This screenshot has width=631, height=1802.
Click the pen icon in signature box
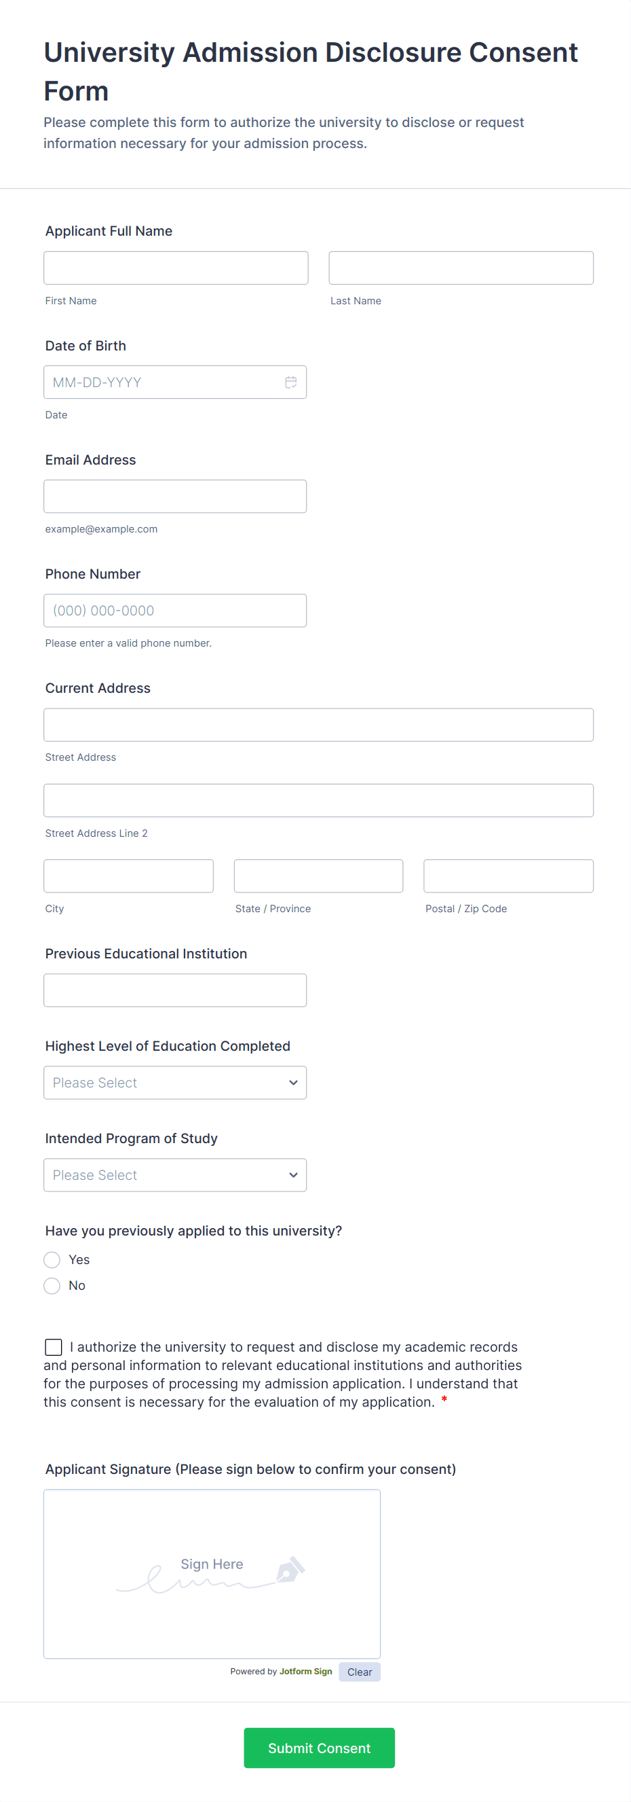click(x=290, y=1569)
